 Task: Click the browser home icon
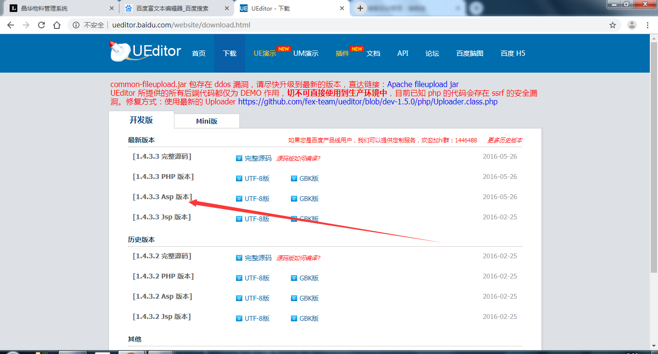coord(57,25)
